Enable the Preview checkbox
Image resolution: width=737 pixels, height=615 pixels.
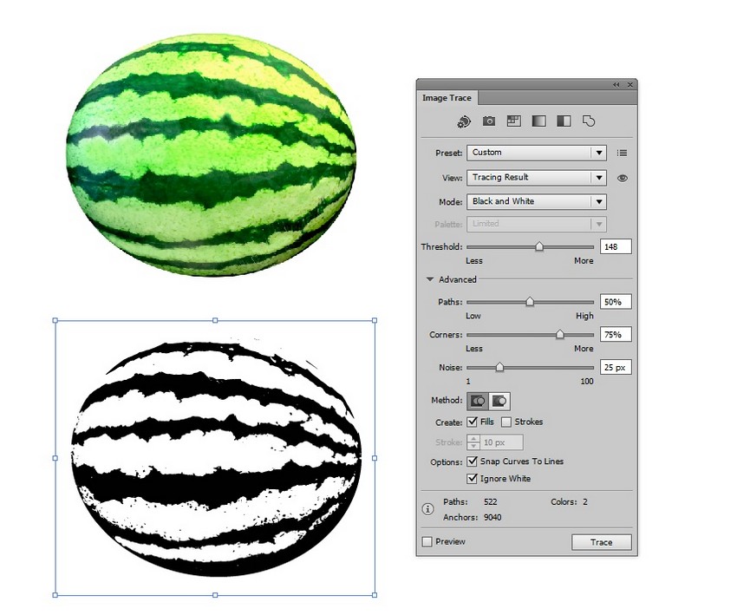[x=427, y=541]
